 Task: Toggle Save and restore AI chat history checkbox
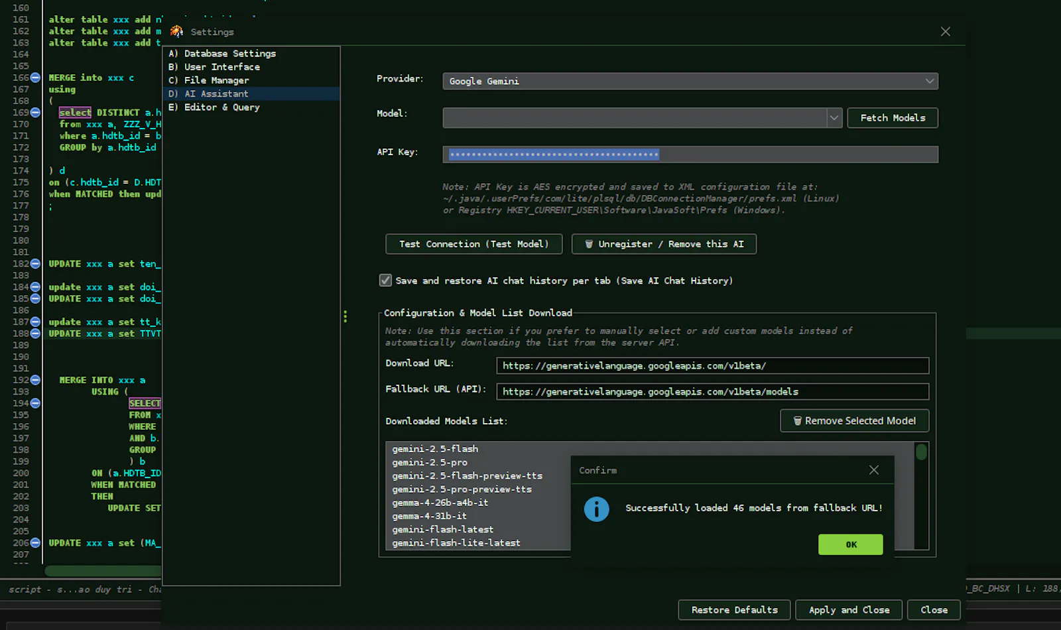[x=385, y=281]
